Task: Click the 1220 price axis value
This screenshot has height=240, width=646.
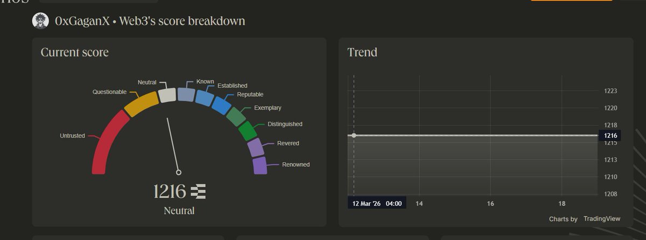Action: point(610,108)
